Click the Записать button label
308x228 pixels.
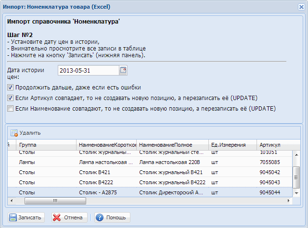tap(30, 217)
